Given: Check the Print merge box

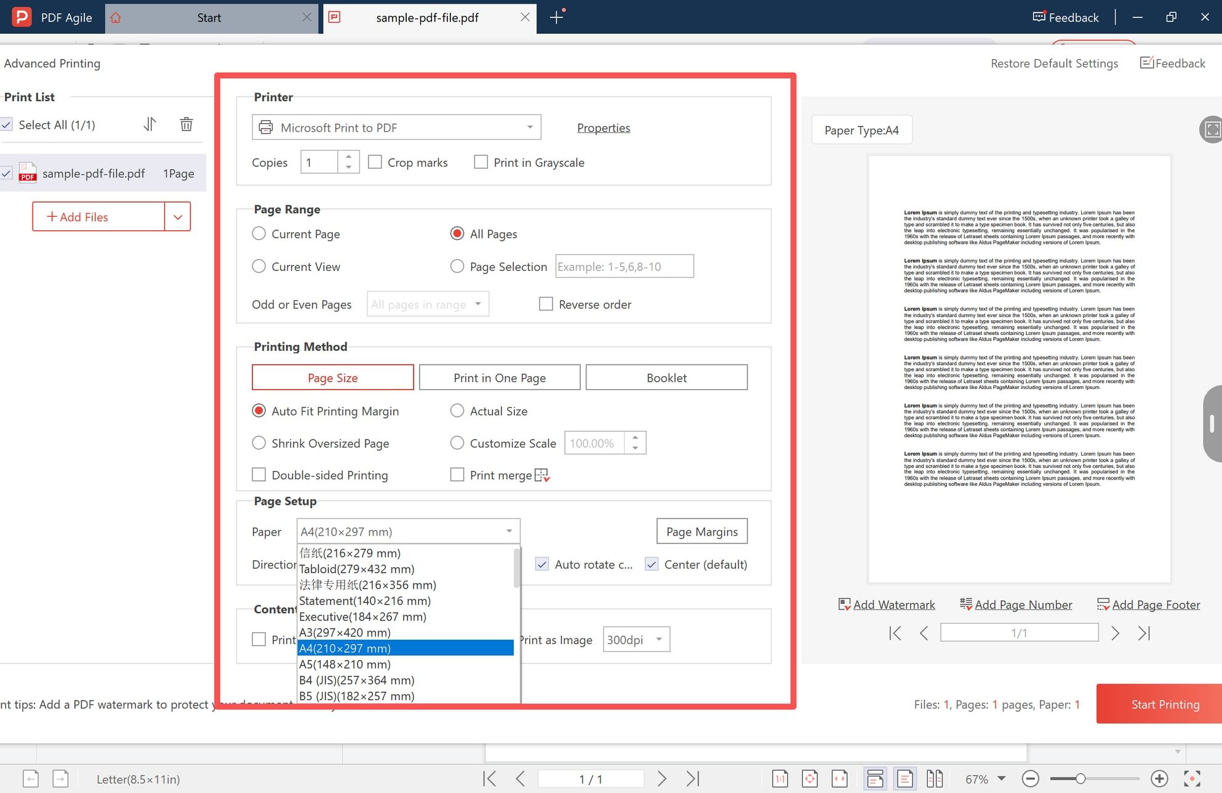Looking at the screenshot, I should click(x=457, y=475).
